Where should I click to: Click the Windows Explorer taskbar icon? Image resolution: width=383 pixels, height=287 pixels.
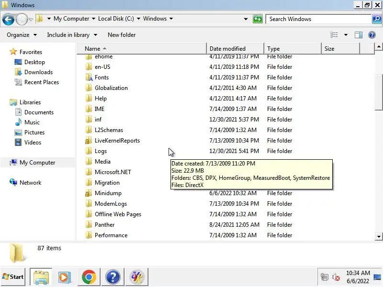41,277
